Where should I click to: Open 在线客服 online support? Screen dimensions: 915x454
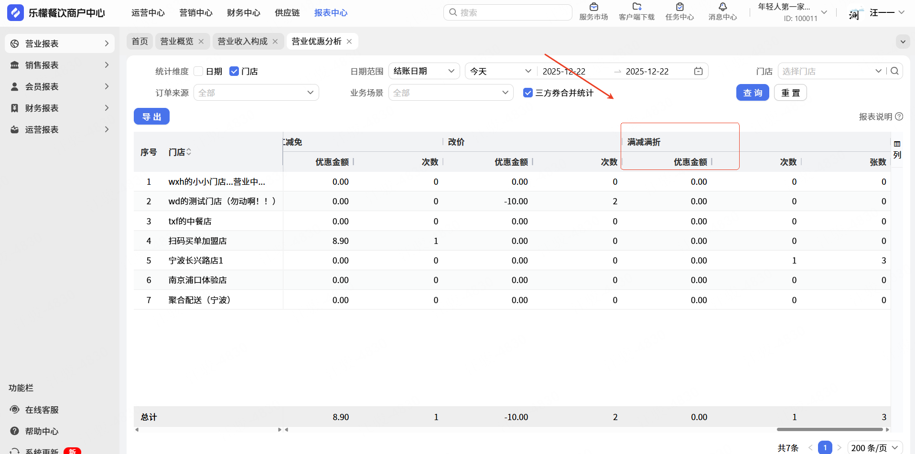(x=42, y=410)
